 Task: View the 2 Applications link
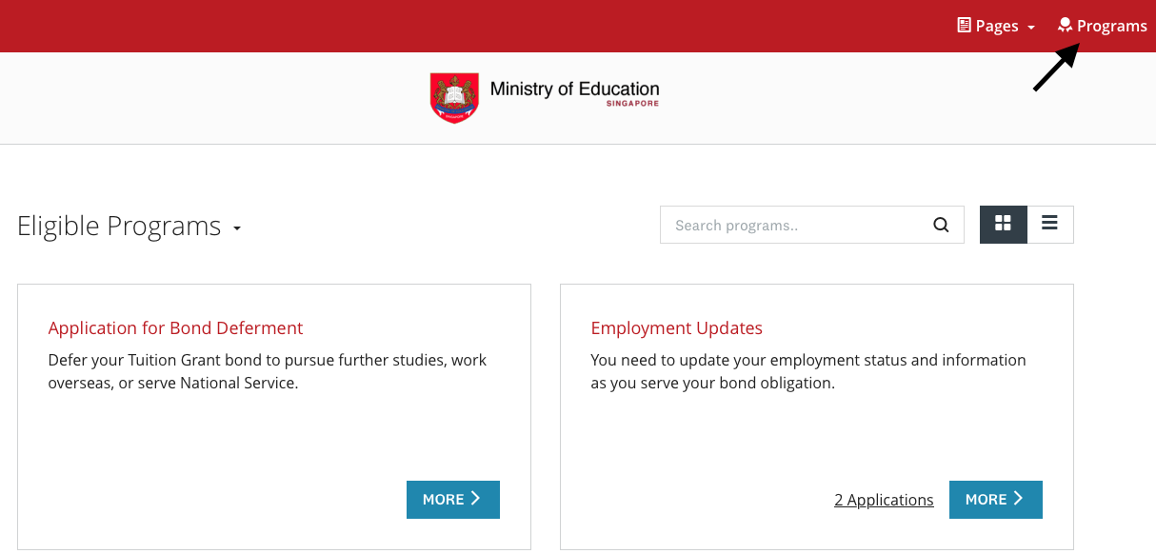[x=884, y=500]
